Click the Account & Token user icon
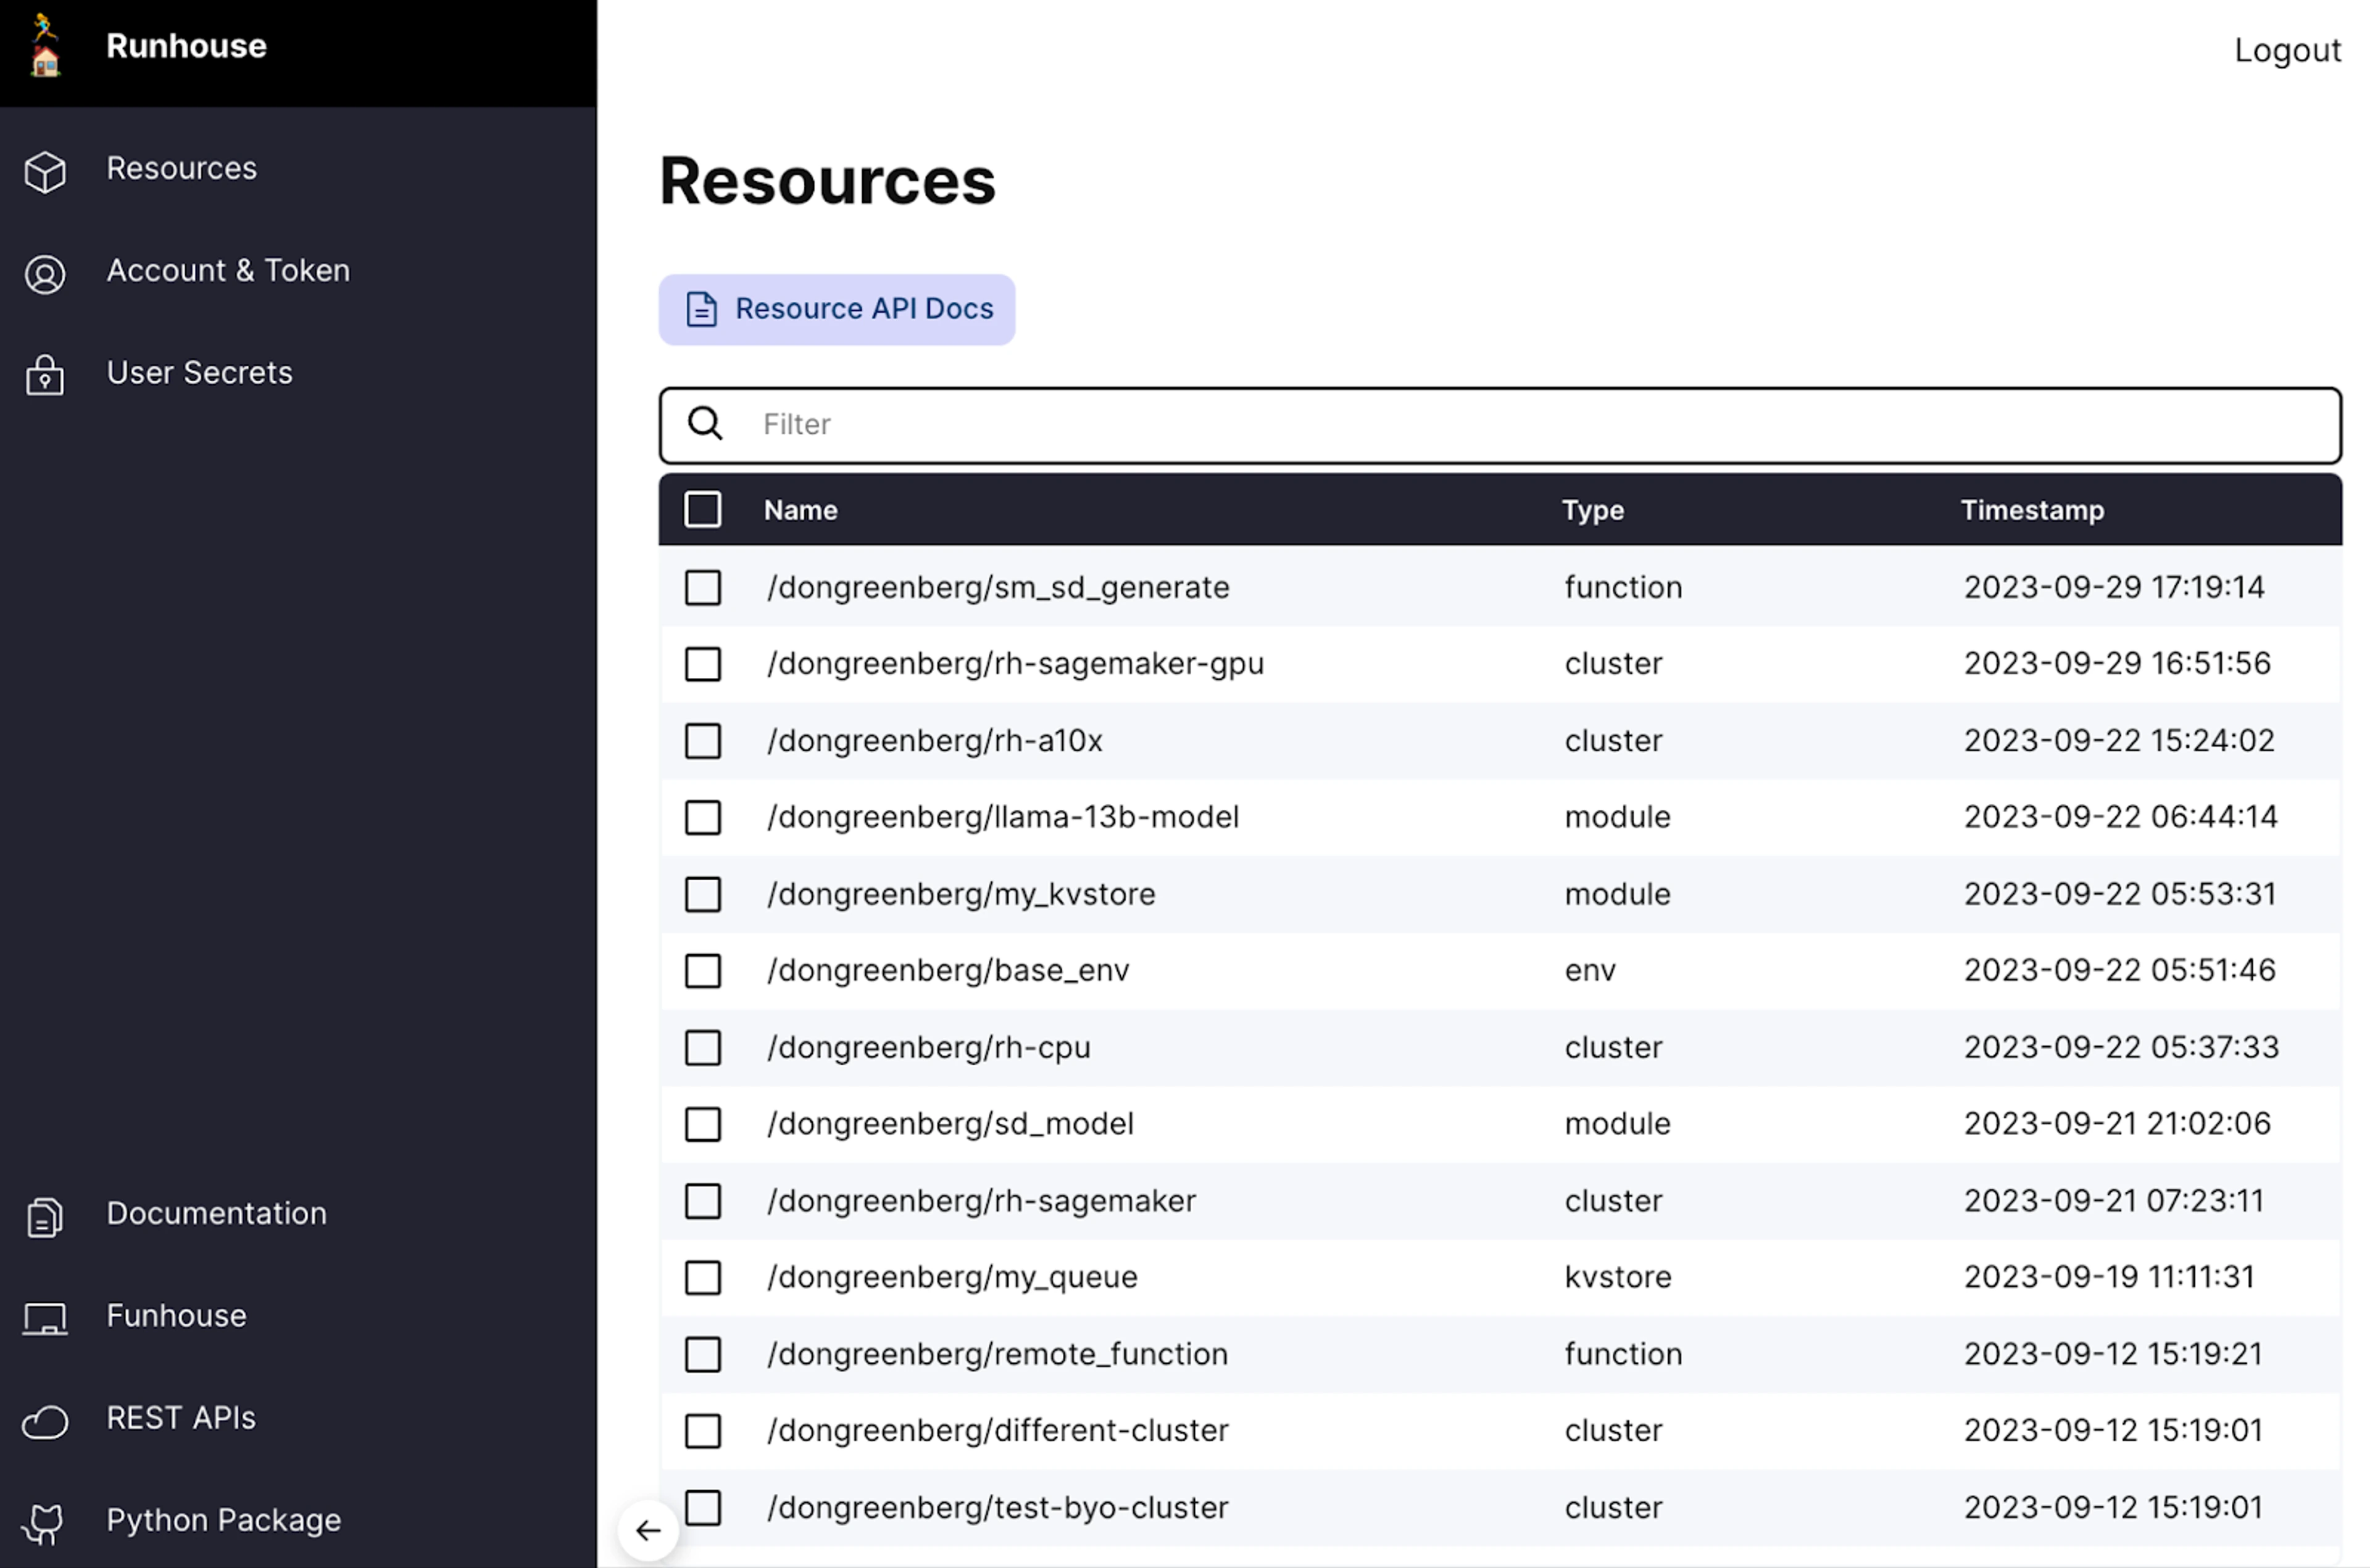 (x=45, y=274)
